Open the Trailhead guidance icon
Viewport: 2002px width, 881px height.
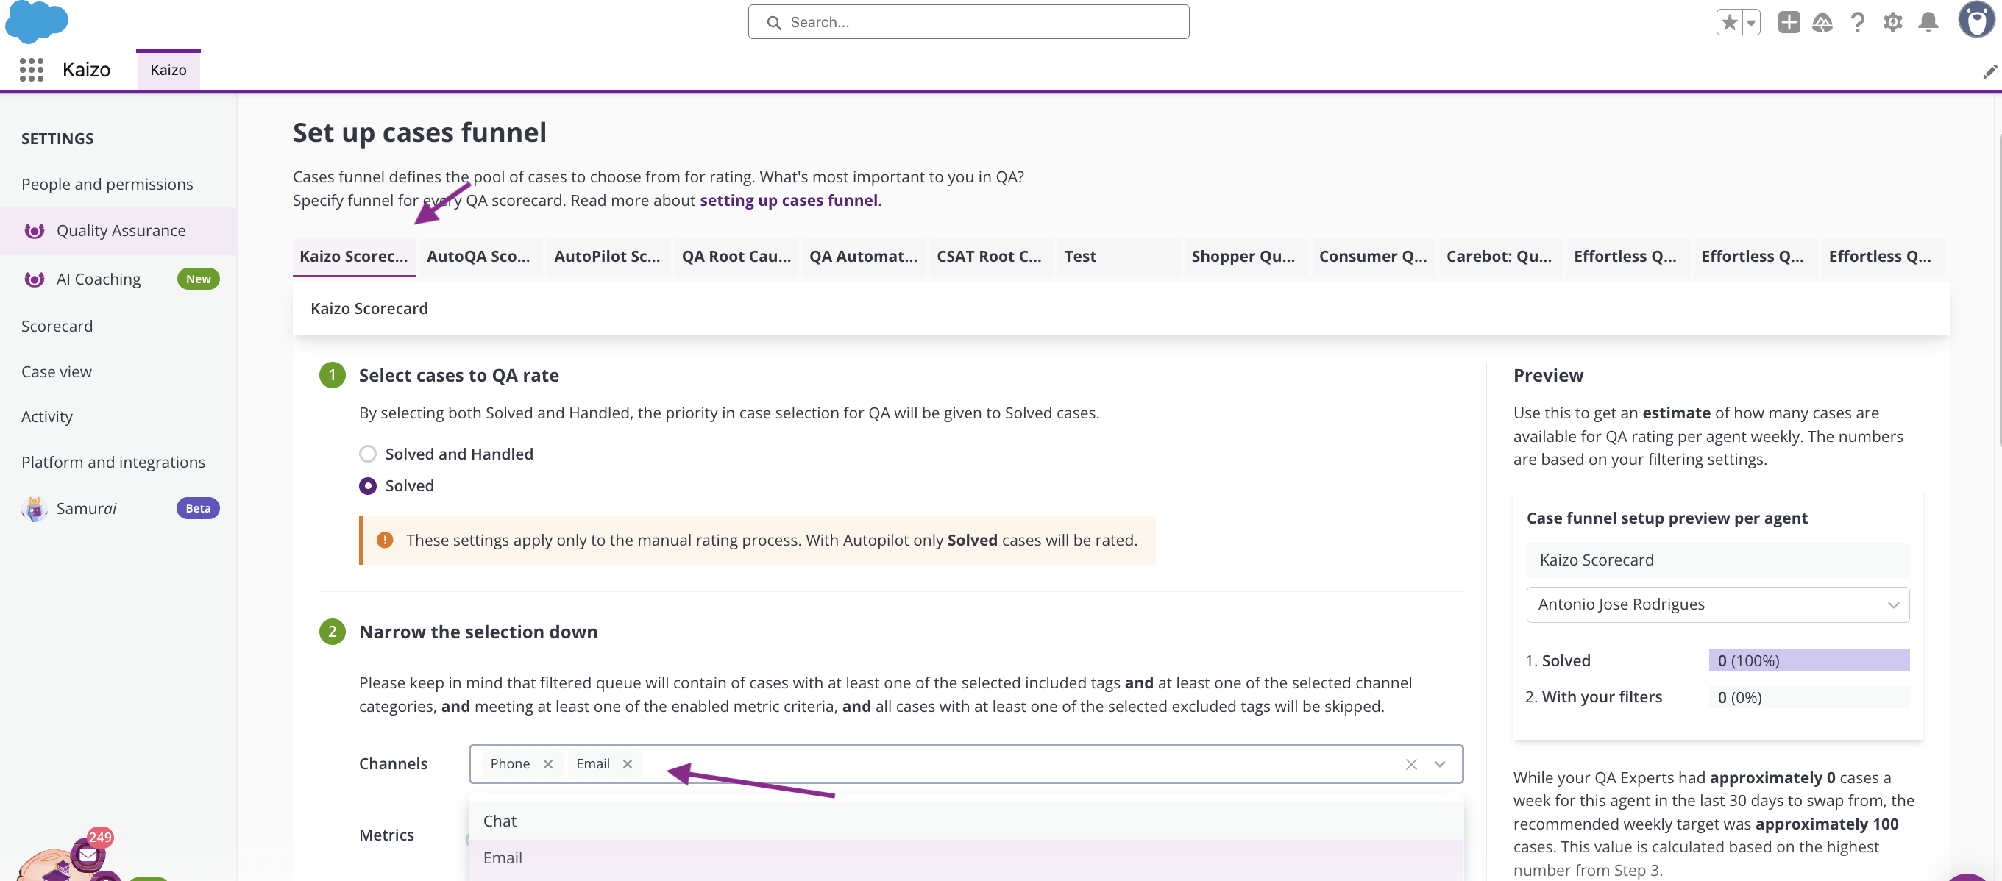pos(1822,23)
